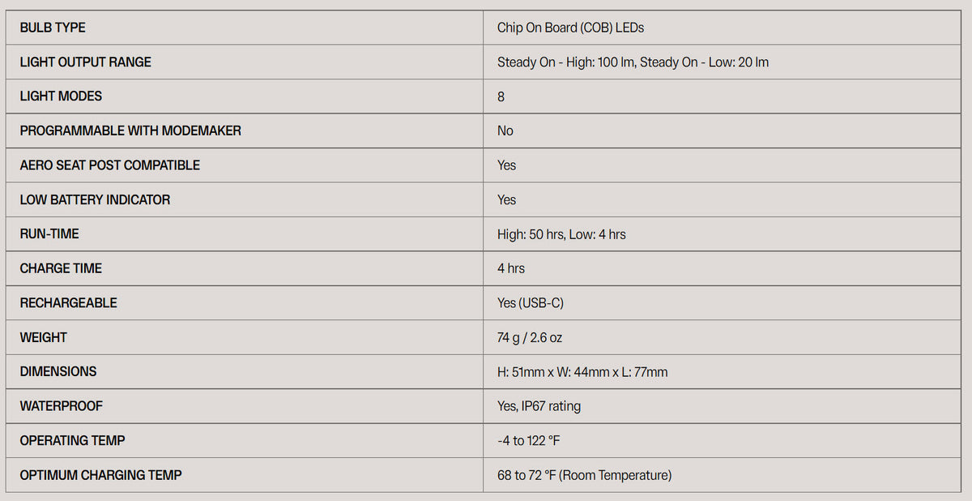Click the CHARGE TIME label
Viewport: 972px width, 501px height.
click(x=61, y=268)
